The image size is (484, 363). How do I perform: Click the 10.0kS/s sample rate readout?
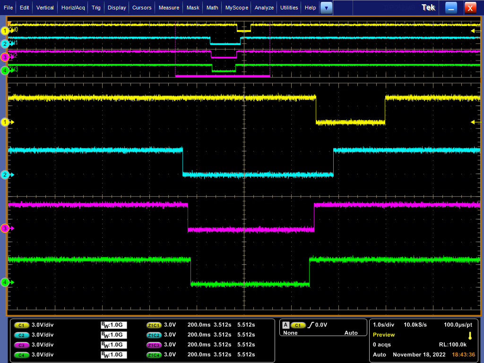415,325
